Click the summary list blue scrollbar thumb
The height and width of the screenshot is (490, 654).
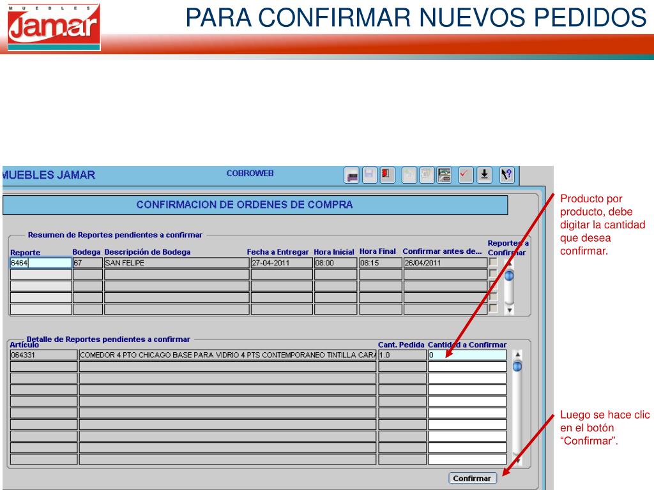509,276
